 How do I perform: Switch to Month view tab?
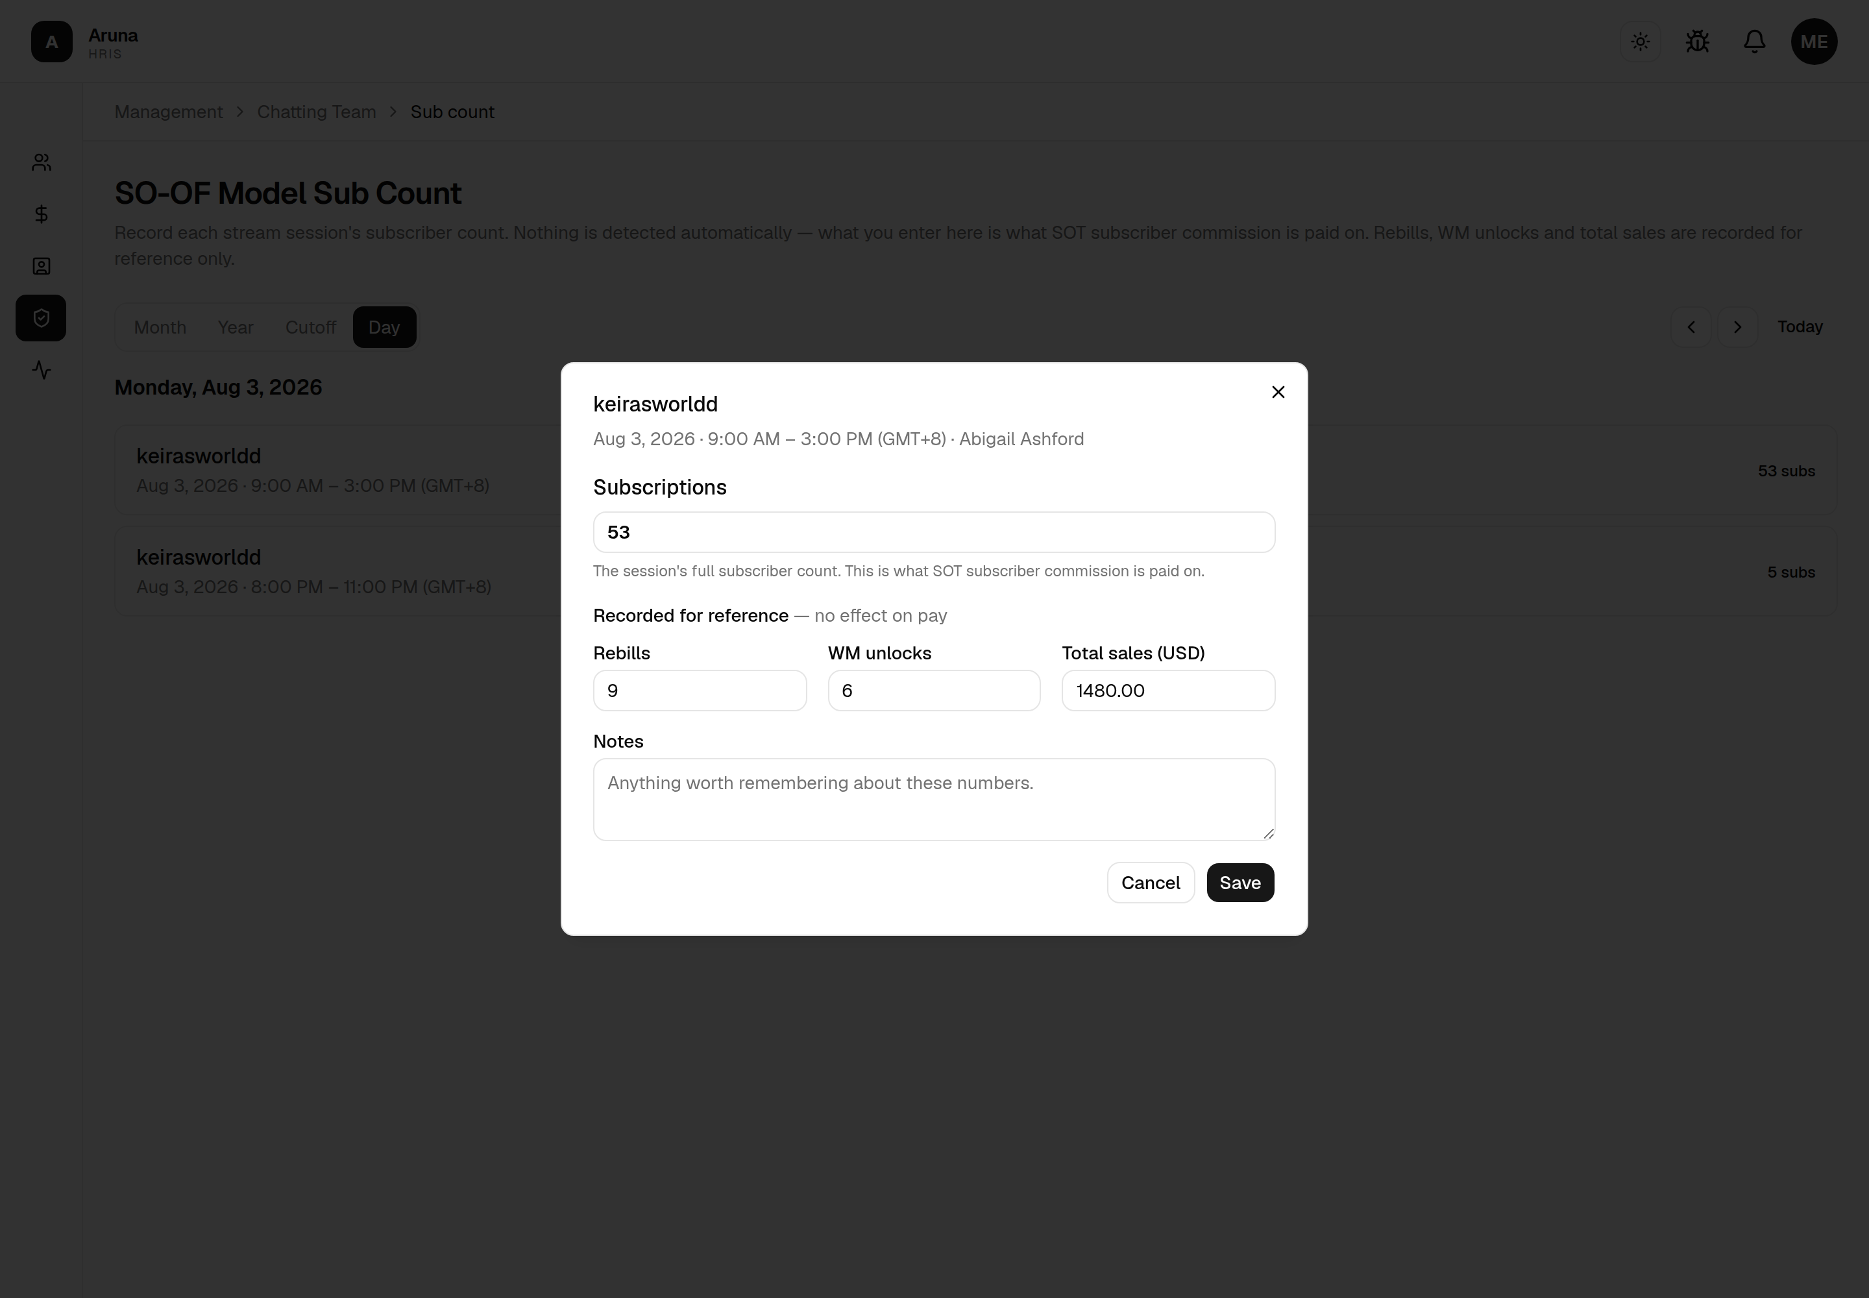click(160, 327)
